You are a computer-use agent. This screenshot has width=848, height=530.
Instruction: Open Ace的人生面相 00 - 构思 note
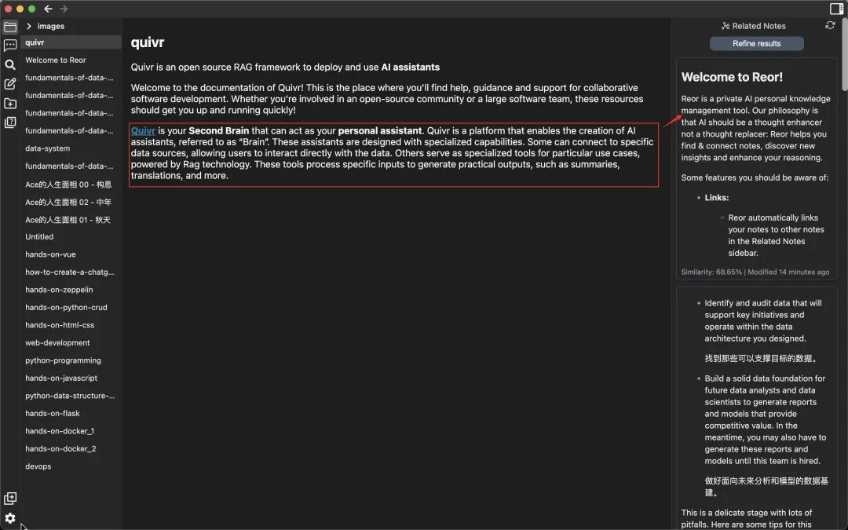click(x=71, y=185)
